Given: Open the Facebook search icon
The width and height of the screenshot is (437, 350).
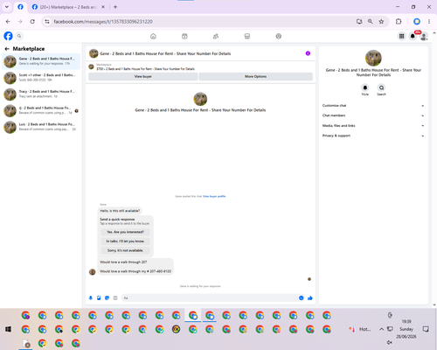Looking at the screenshot, I should click(x=19, y=36).
